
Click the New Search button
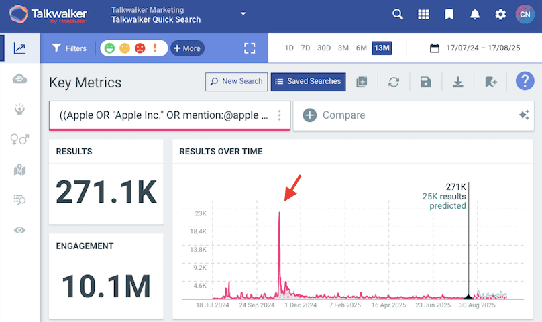point(236,82)
